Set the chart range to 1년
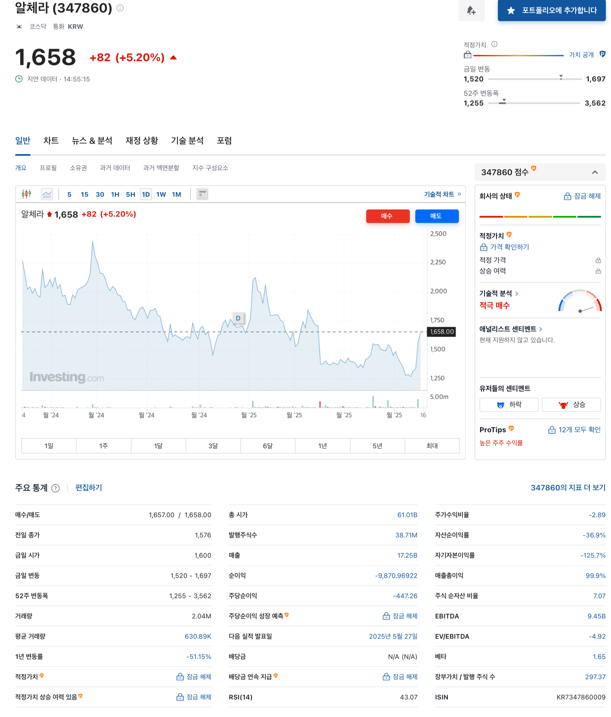Viewport: 611px width, 717px height. 322,446
